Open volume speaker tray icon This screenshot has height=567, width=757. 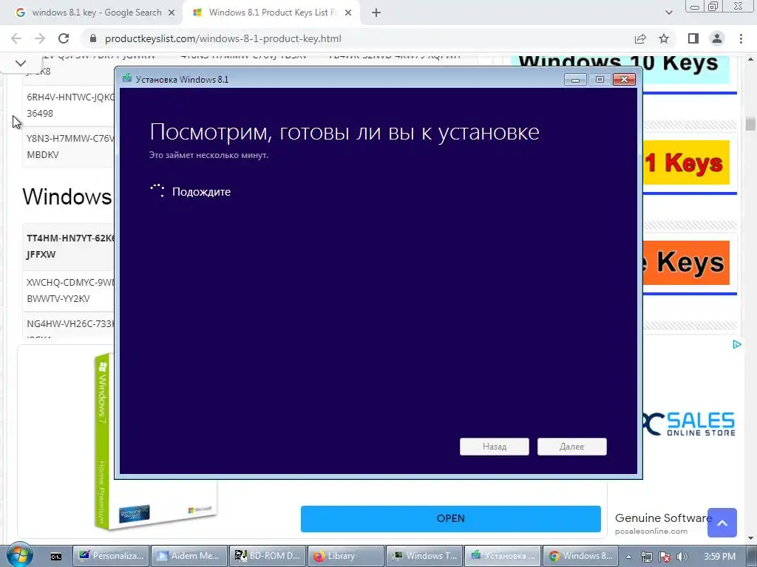(x=682, y=557)
